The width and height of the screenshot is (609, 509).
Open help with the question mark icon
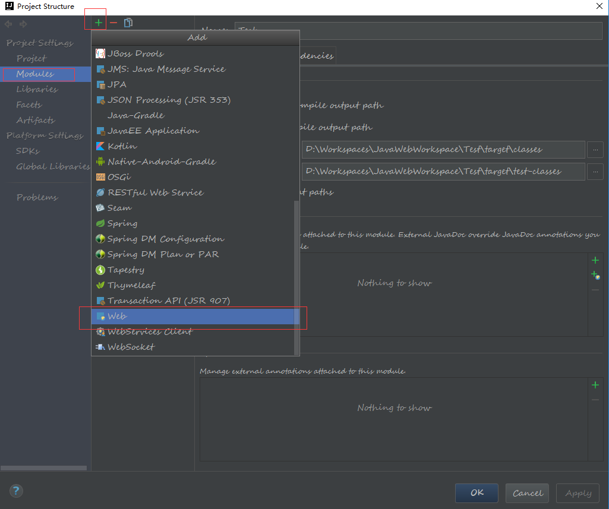16,491
